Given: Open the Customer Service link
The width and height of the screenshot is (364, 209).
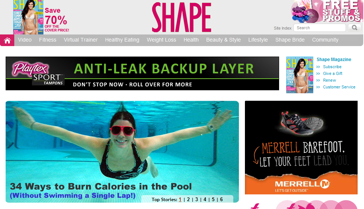Looking at the screenshot, I should point(339,87).
